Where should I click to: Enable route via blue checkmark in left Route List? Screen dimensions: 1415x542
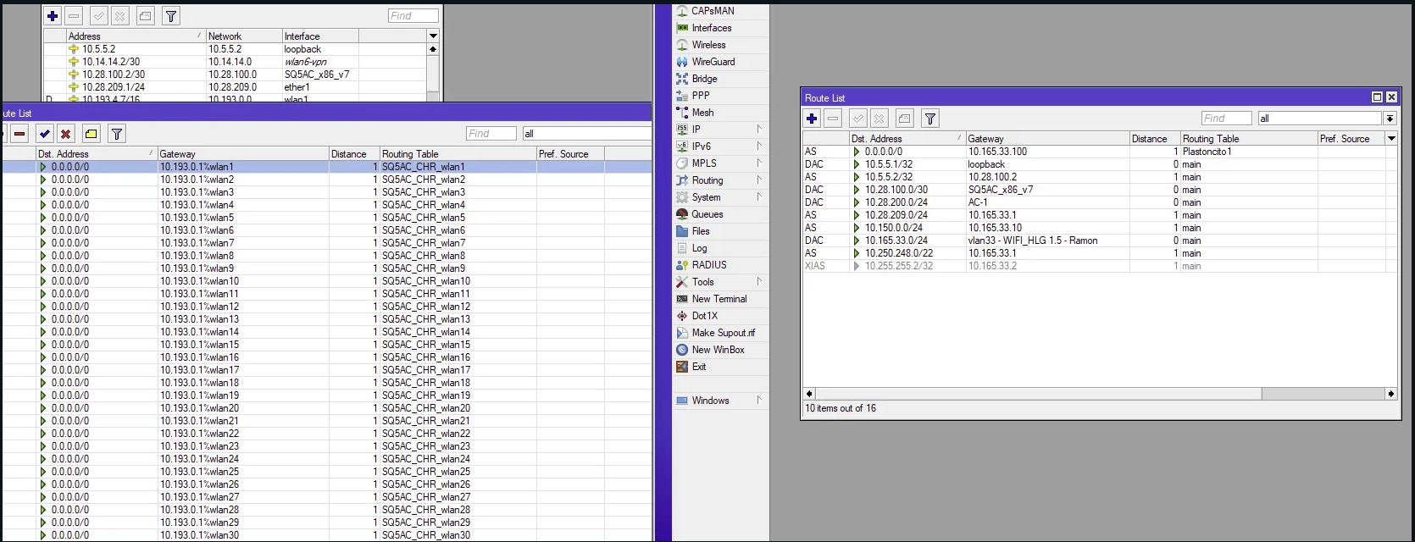click(45, 134)
